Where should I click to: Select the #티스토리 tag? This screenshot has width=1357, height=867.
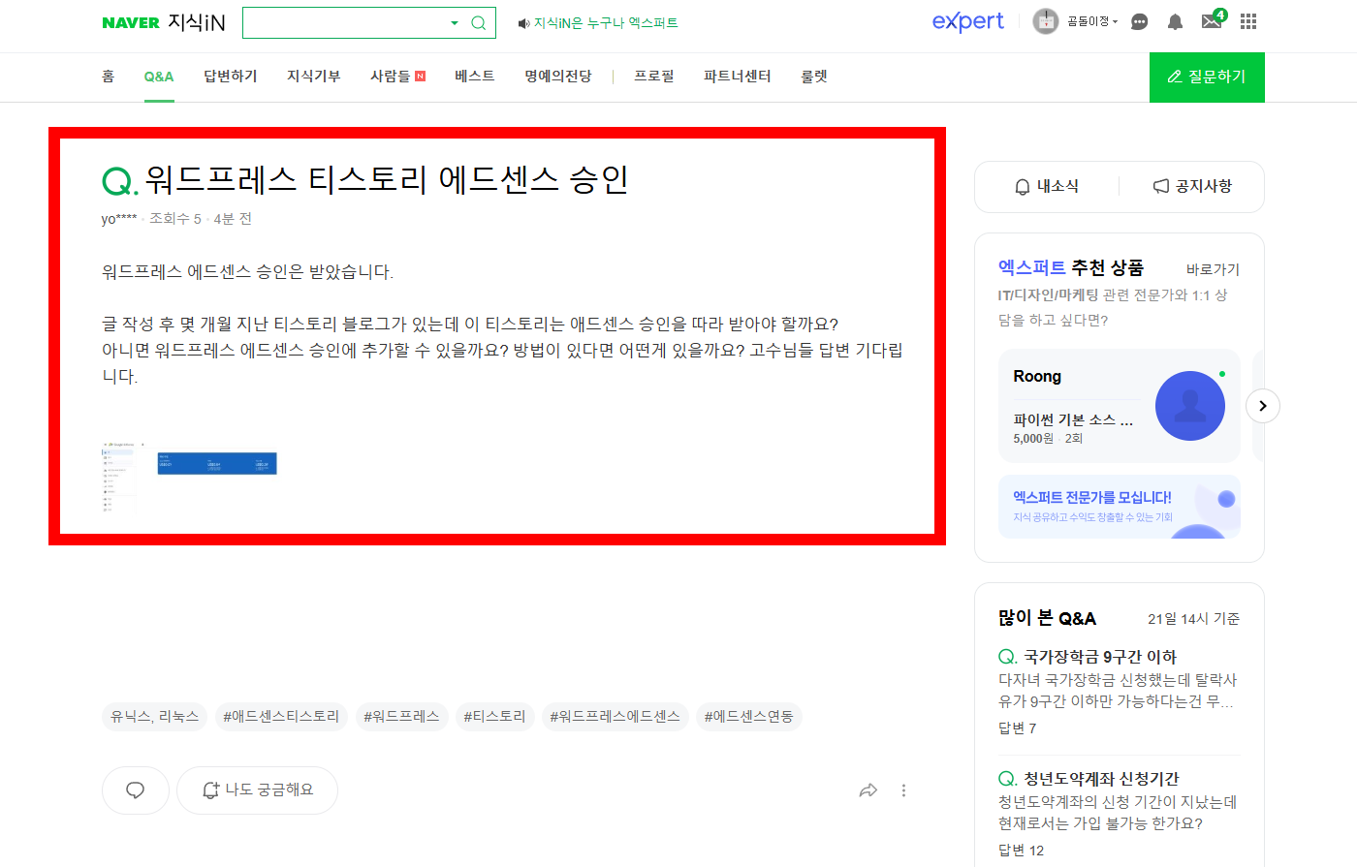494,717
